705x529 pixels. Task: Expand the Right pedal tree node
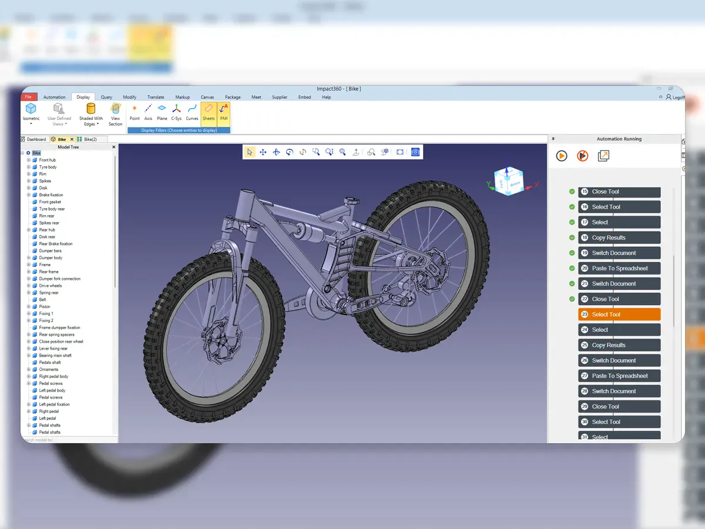[28, 411]
